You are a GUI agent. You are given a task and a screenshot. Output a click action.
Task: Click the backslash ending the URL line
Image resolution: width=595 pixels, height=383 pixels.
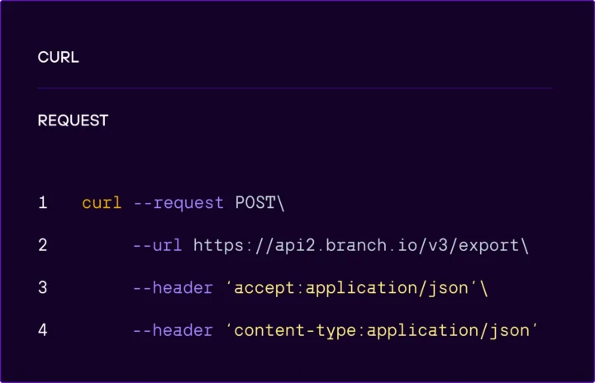(525, 245)
